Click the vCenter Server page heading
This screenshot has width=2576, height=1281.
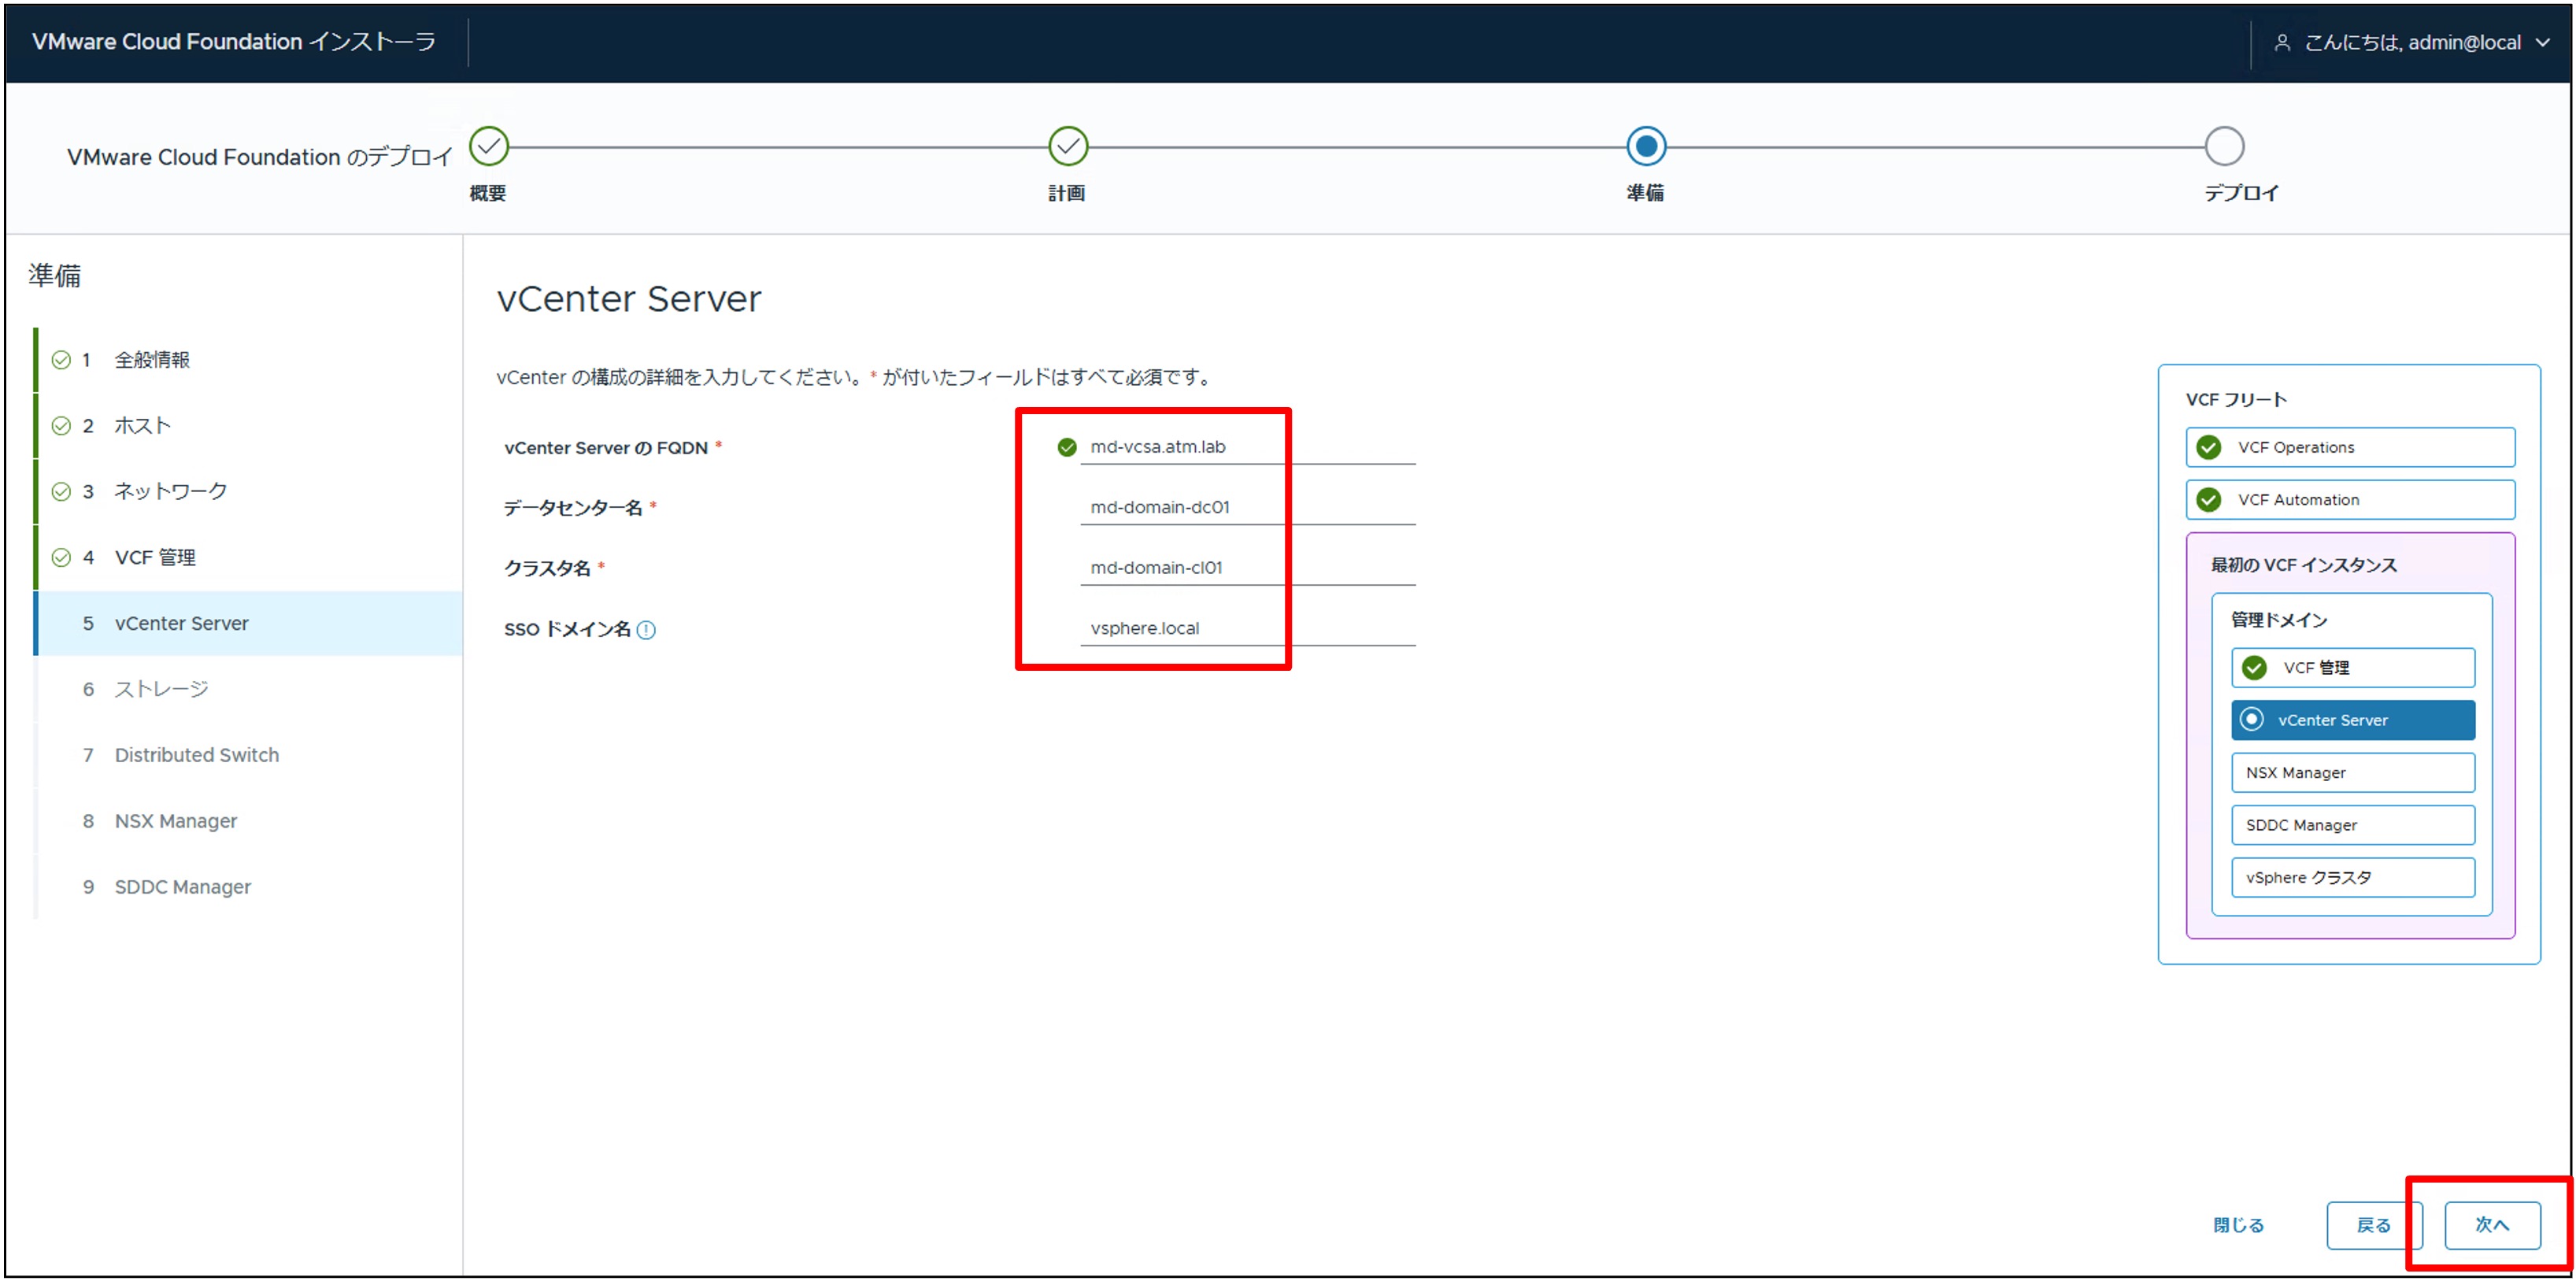coord(629,299)
